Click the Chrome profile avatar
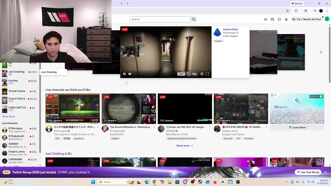 pos(321,11)
